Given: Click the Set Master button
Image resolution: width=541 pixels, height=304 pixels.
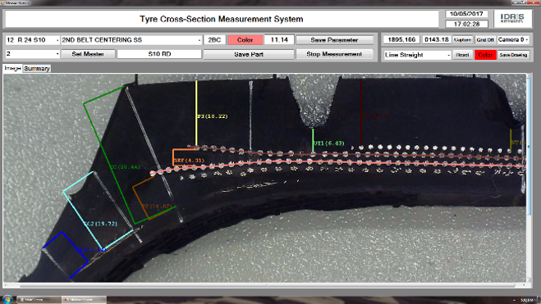Looking at the screenshot, I should (x=88, y=54).
